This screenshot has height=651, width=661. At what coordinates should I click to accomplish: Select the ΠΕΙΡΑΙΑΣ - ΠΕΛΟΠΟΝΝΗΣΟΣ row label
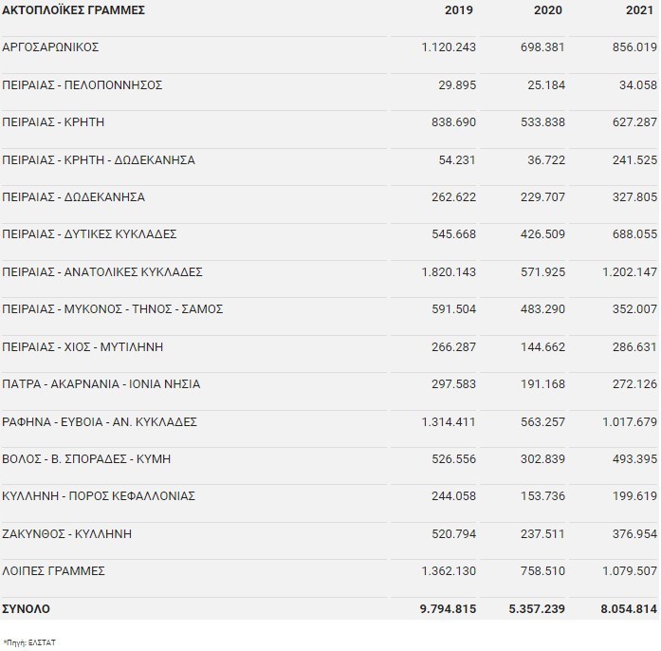tap(83, 85)
